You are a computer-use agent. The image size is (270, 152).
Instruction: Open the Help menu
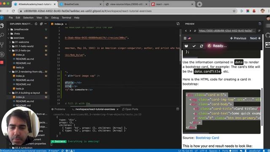point(77,18)
